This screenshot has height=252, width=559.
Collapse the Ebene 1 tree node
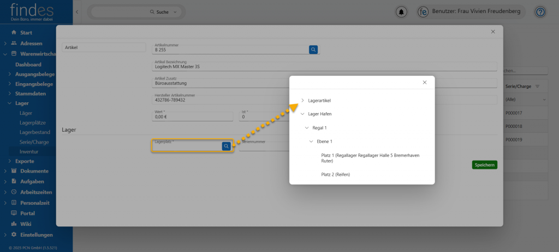pos(311,142)
